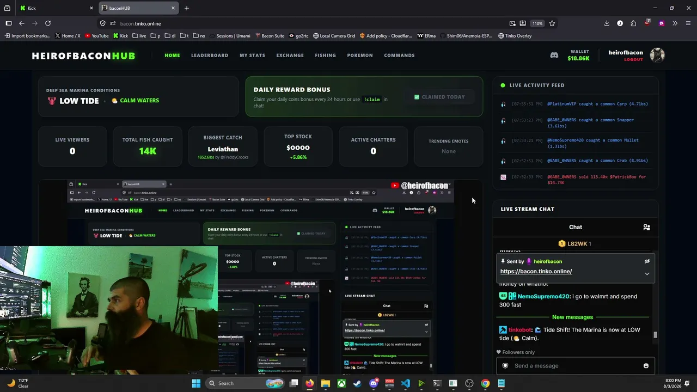Viewport: 697px width, 392px height.
Task: Open the heirofbacon profile avatar
Action: (657, 55)
